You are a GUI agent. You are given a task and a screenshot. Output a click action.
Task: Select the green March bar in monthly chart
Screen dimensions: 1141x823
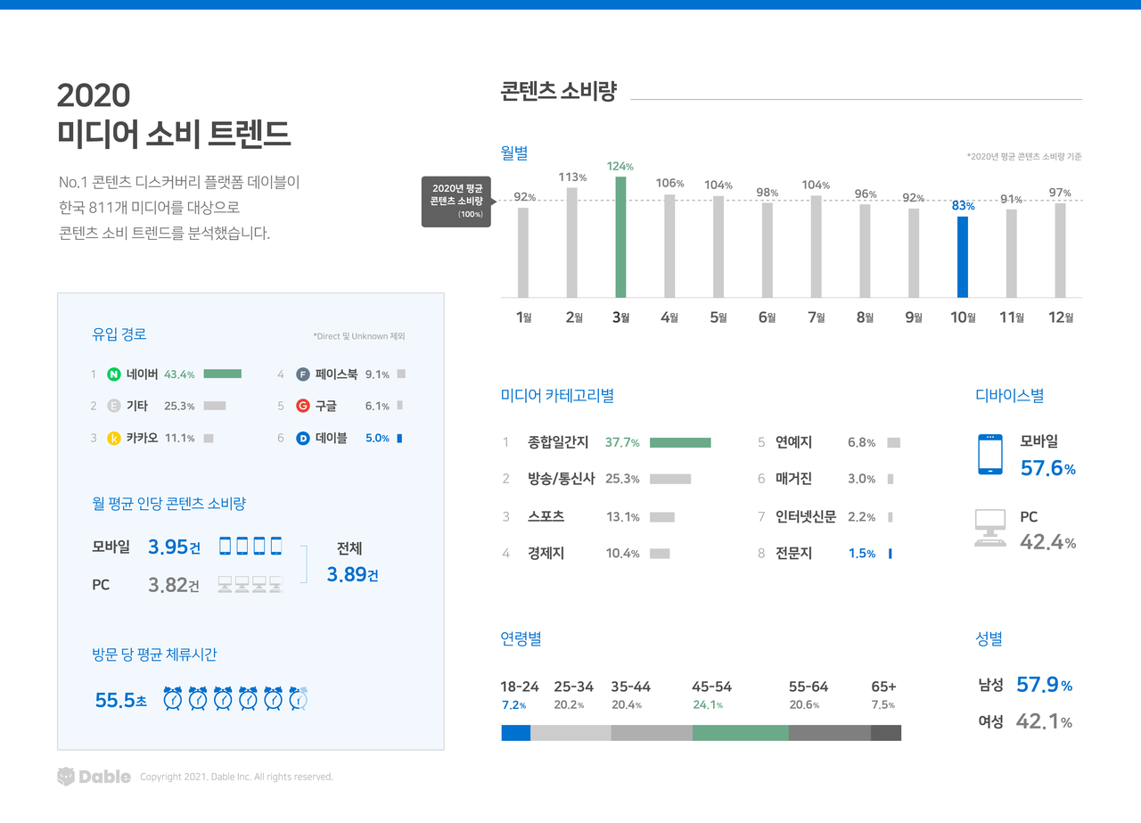pos(620,237)
